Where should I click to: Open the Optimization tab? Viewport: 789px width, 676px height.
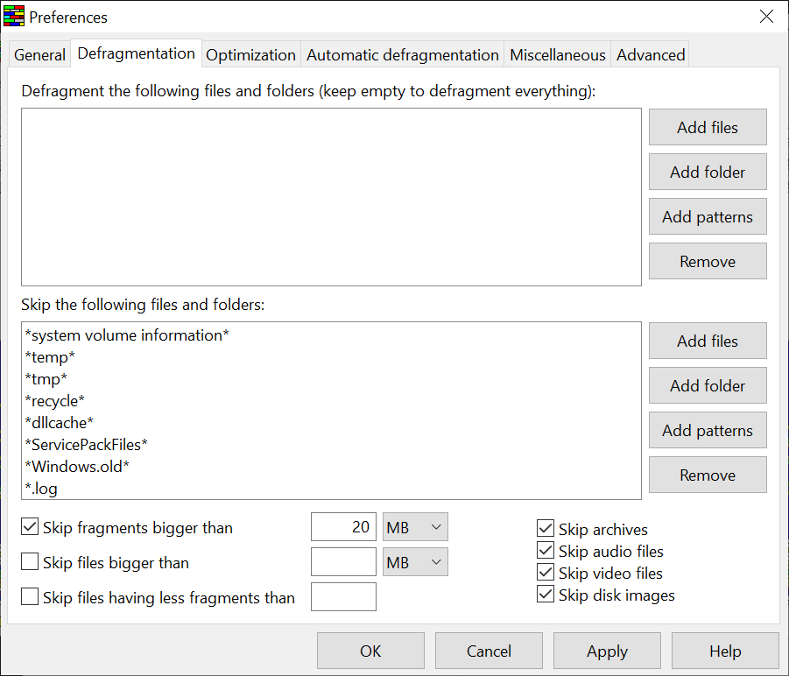[x=250, y=55]
